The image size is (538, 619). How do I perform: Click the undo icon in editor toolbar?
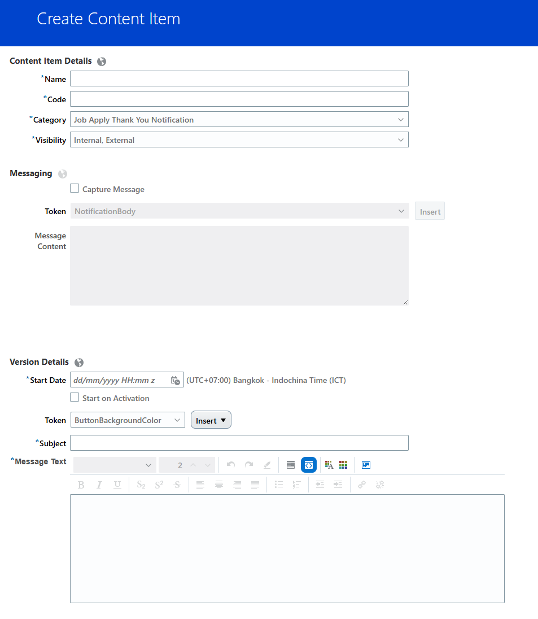(231, 465)
